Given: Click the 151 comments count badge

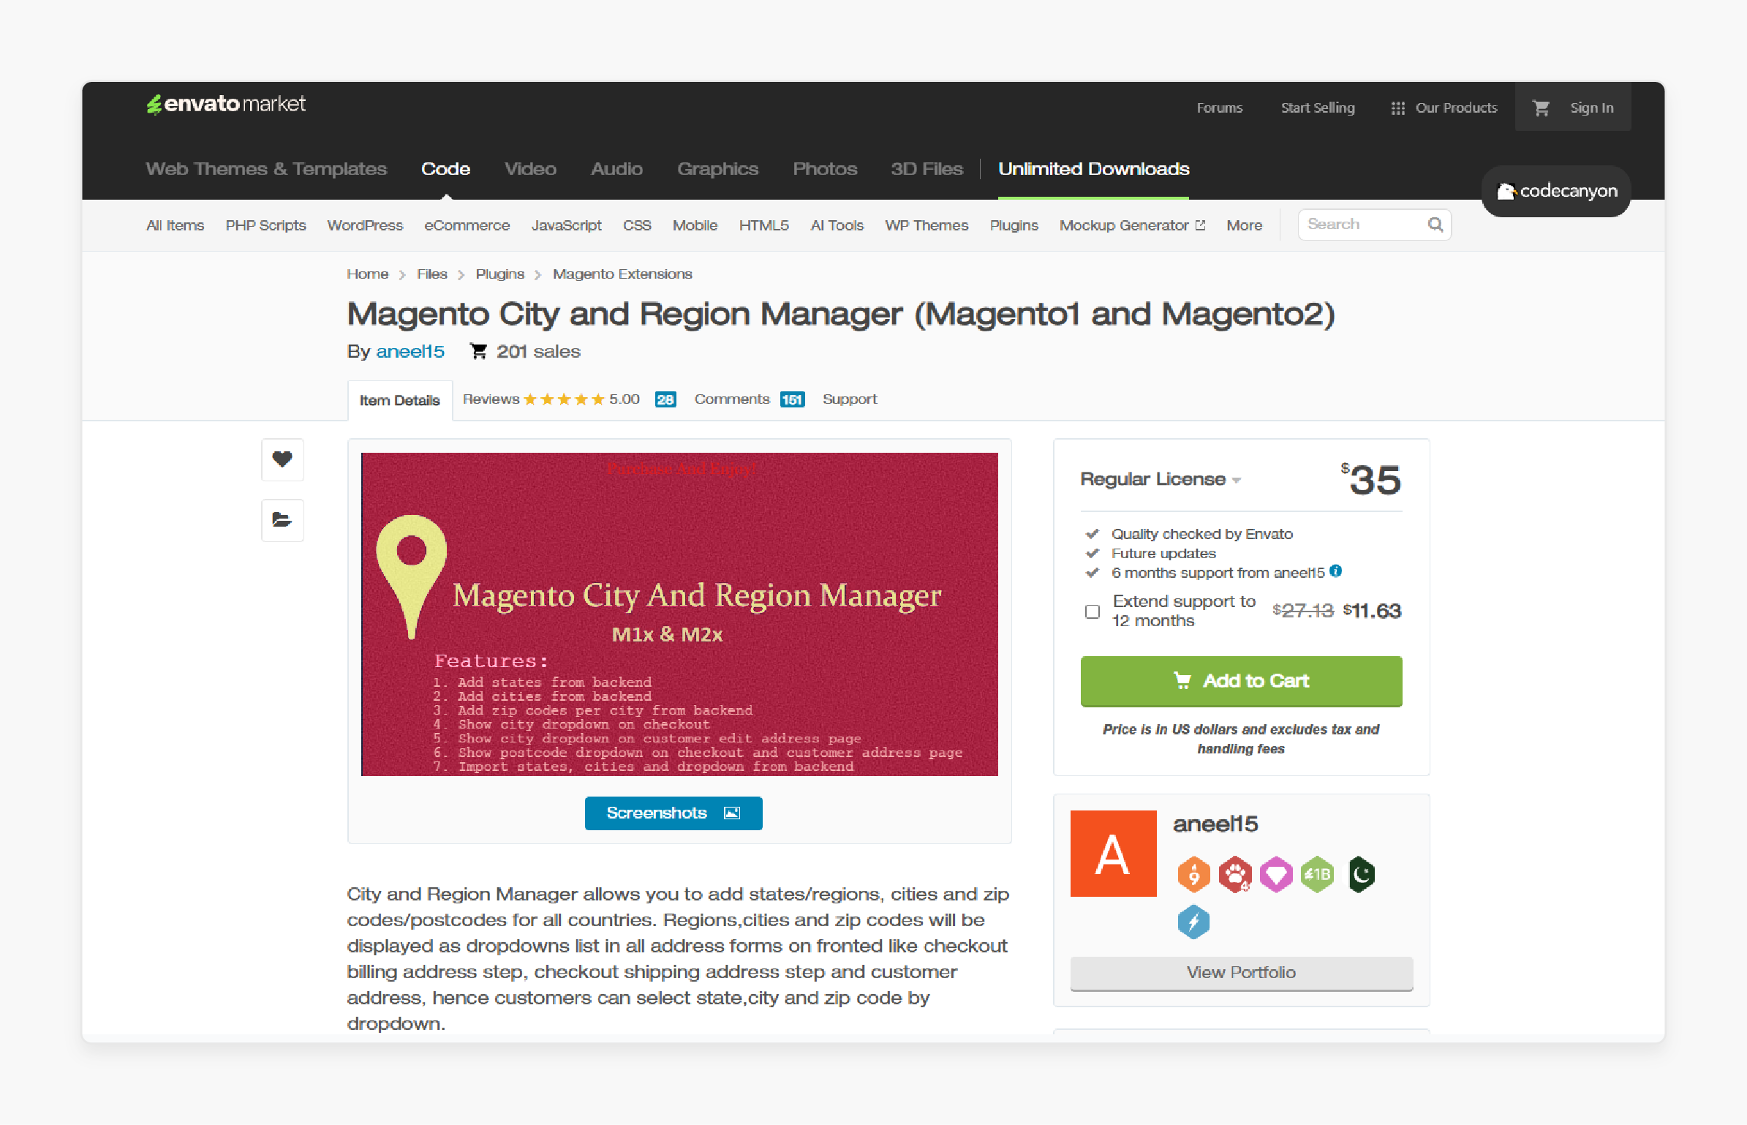Looking at the screenshot, I should pyautogui.click(x=792, y=399).
